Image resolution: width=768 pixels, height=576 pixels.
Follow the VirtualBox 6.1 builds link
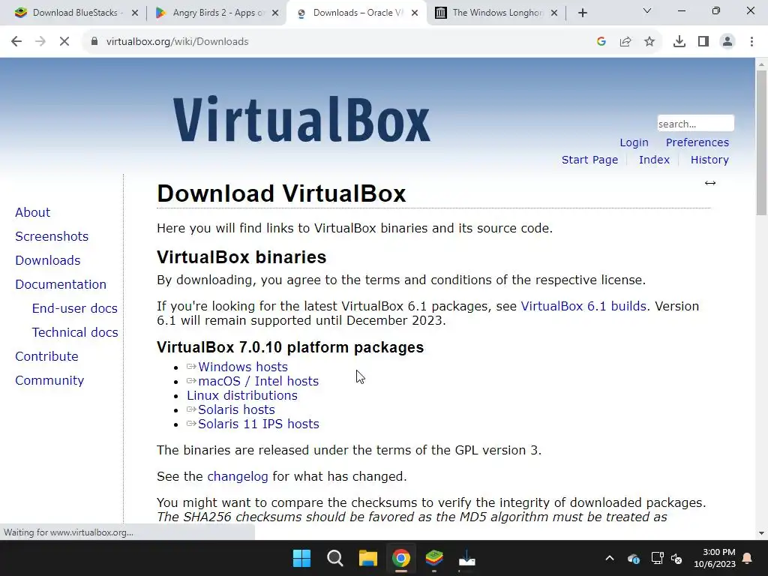tap(583, 306)
